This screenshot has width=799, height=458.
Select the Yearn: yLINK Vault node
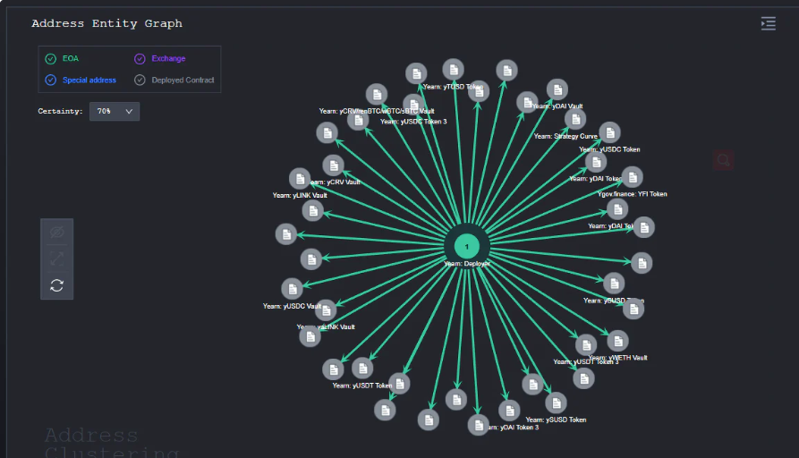click(x=300, y=179)
